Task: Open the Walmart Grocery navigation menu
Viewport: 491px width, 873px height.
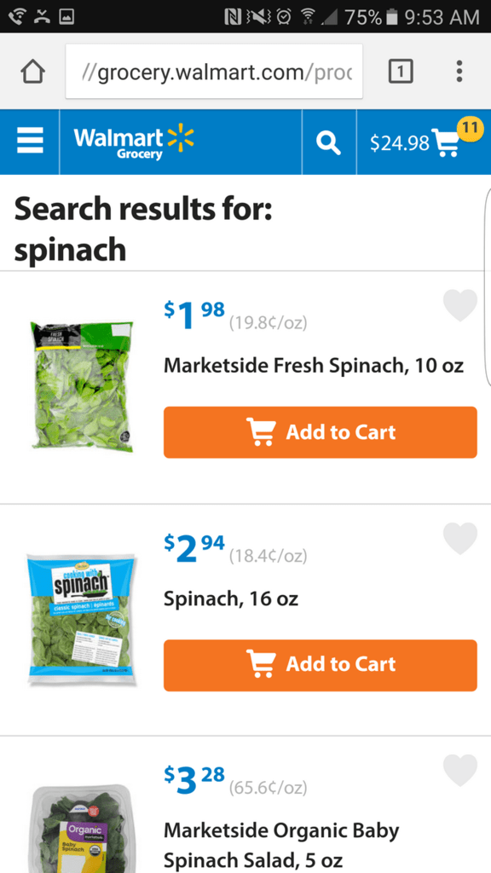Action: tap(29, 142)
